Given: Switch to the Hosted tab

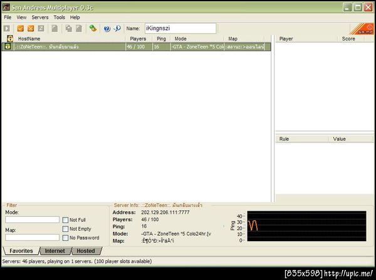Looking at the screenshot, I should 86,251.
